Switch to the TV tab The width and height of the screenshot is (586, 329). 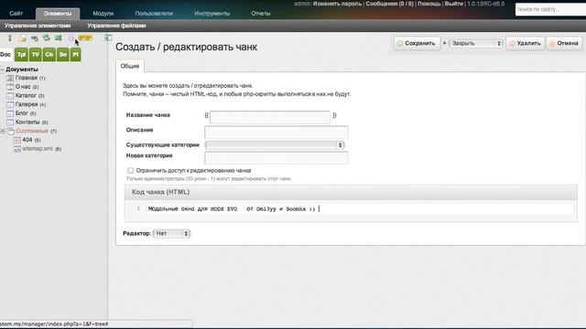pos(35,55)
